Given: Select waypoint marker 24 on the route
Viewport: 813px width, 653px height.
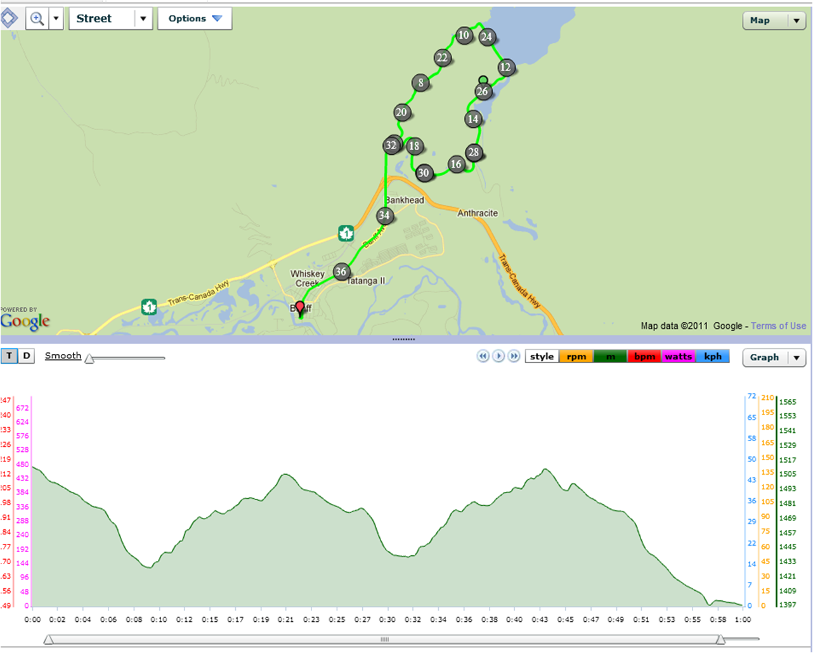Looking at the screenshot, I should click(486, 37).
